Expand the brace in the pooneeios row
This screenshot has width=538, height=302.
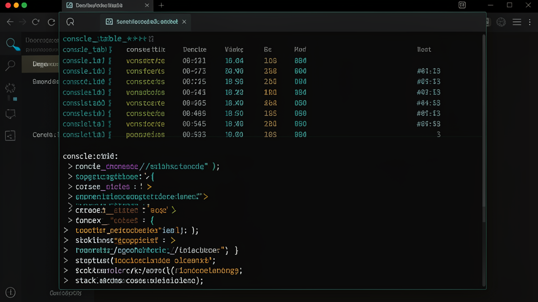(x=110, y=135)
